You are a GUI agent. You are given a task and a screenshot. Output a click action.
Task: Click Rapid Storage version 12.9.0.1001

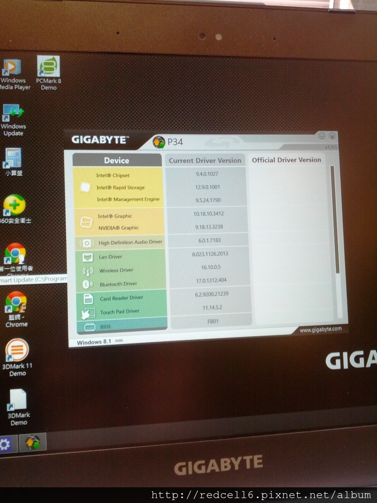pyautogui.click(x=208, y=187)
